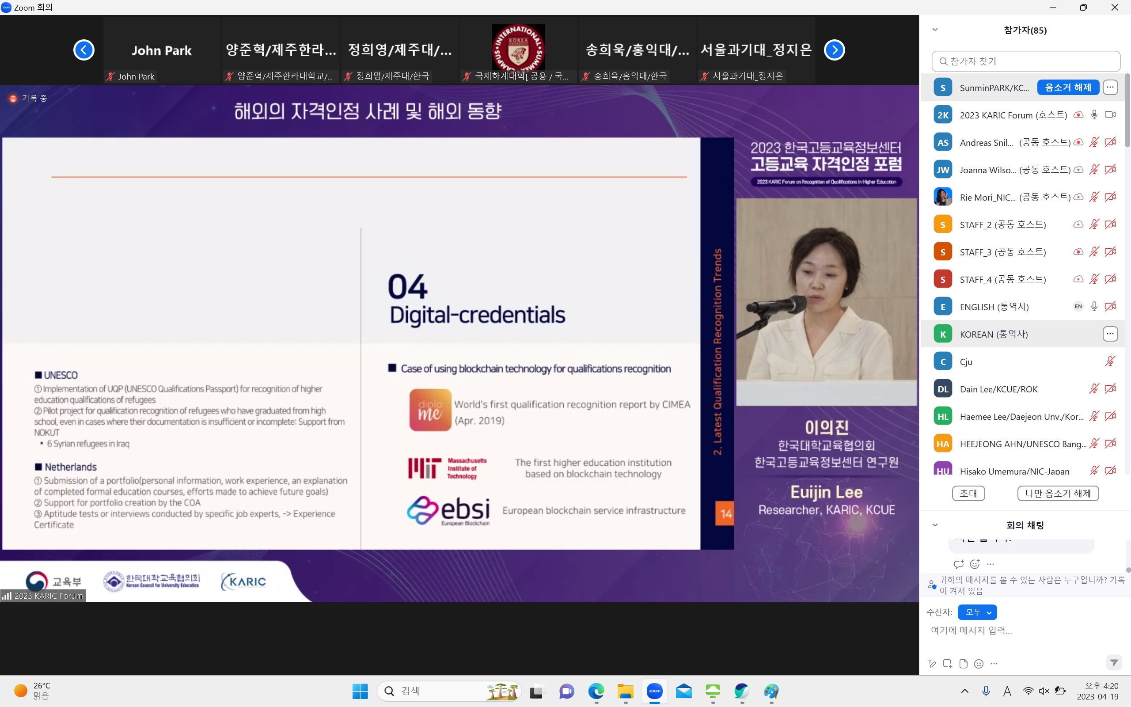Click Rie Mori camera-off icon
The width and height of the screenshot is (1131, 707).
point(1110,197)
